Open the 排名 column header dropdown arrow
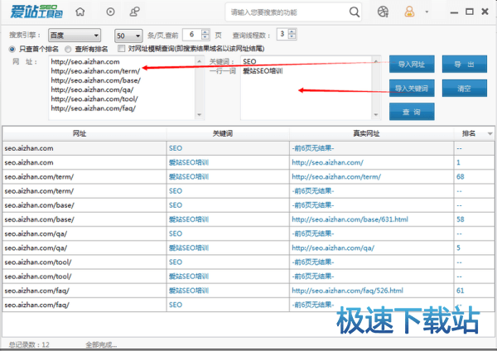Viewport: 497px width, 351px height. tap(490, 133)
